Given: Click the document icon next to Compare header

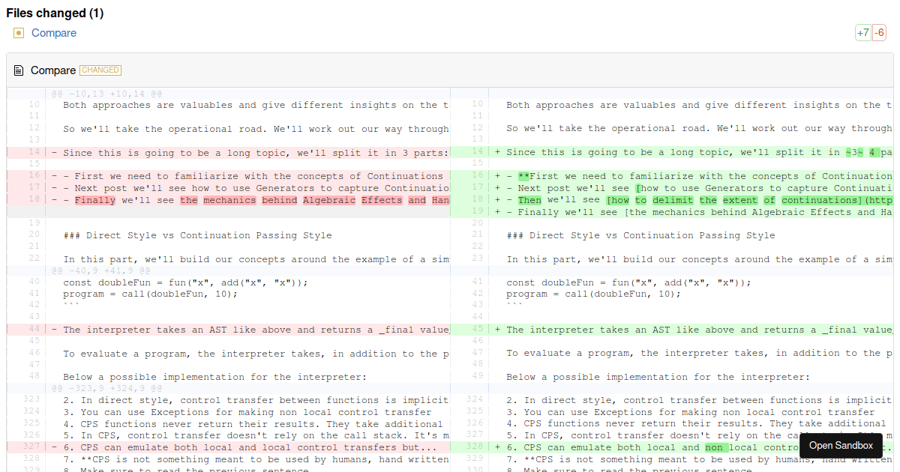Looking at the screenshot, I should tap(19, 70).
